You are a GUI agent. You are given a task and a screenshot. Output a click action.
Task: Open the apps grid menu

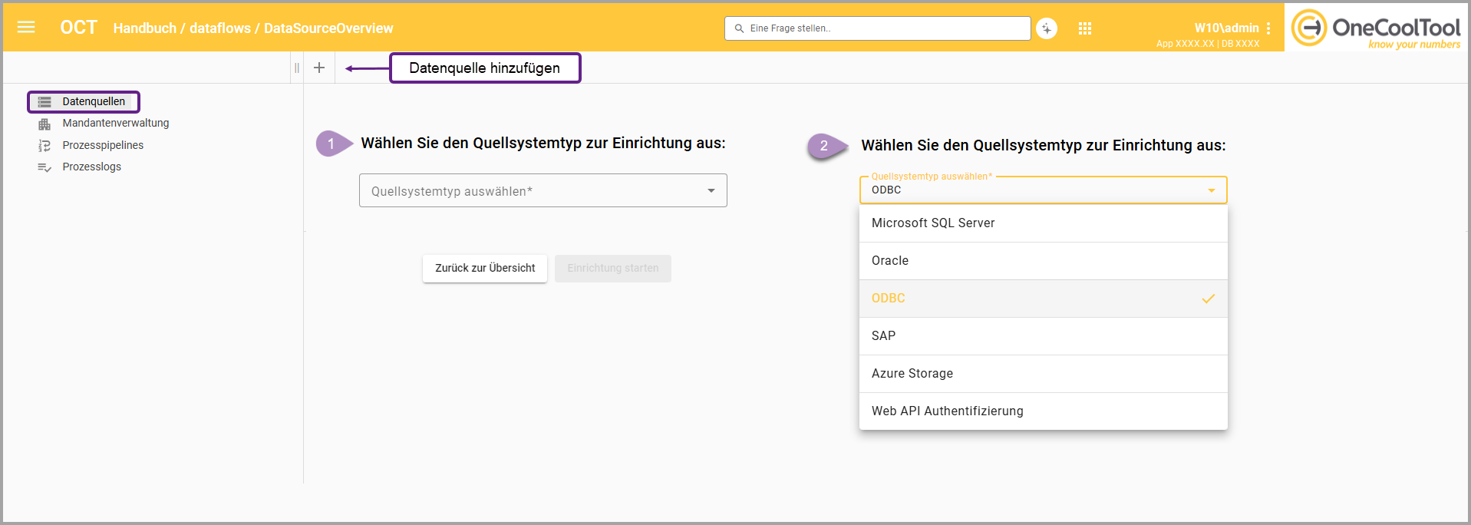(1085, 28)
